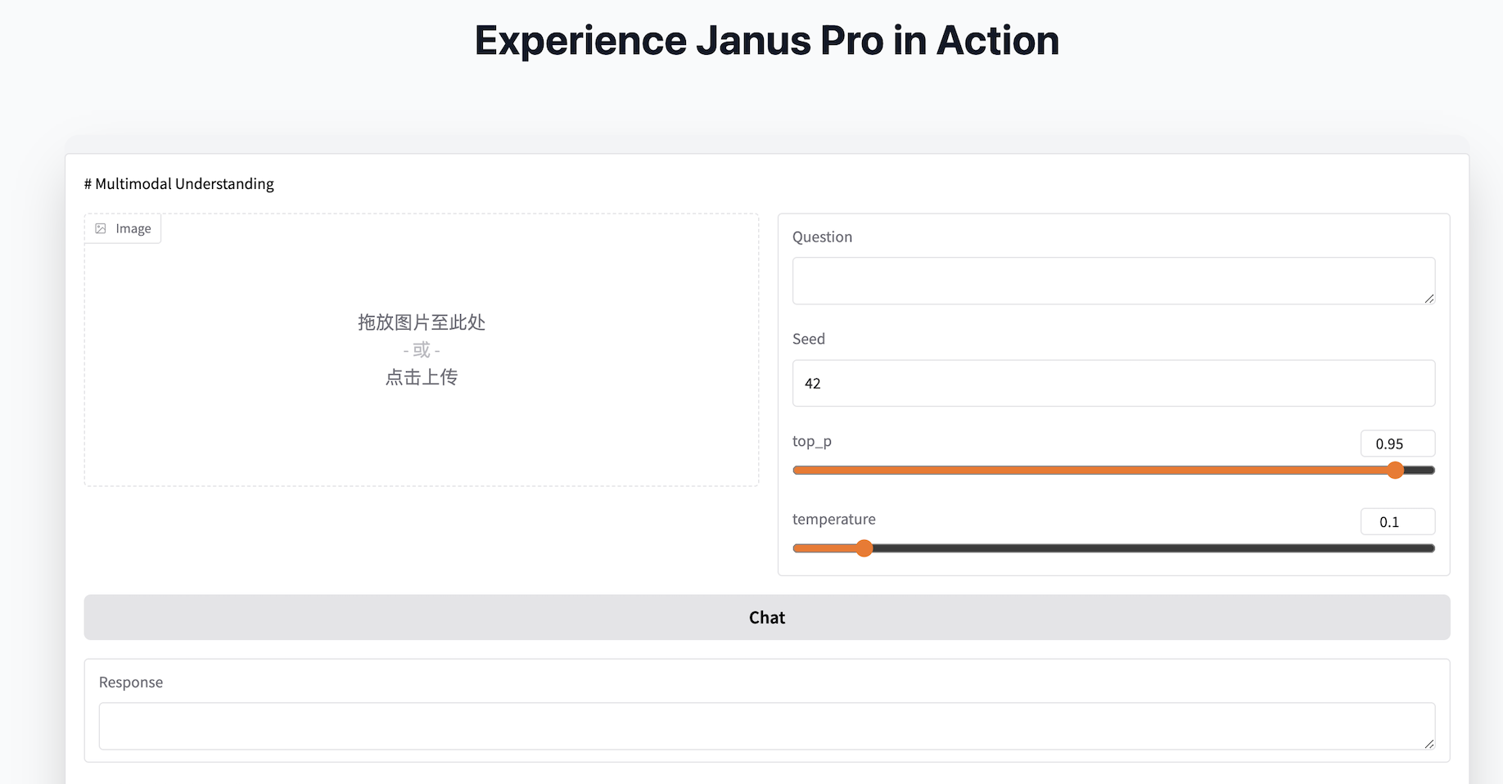Click the Response box resize handle
Screen dimensions: 1503x784
1429,744
